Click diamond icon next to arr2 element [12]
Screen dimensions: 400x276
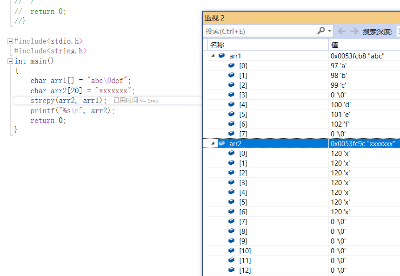point(231,270)
